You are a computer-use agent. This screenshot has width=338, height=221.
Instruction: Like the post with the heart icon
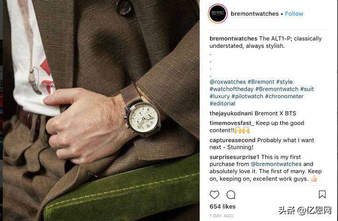click(214, 195)
